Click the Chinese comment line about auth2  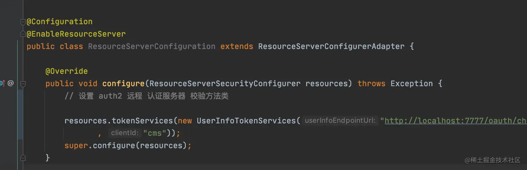tap(146, 96)
